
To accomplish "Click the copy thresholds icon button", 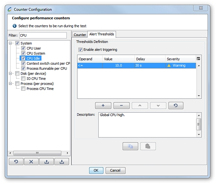I will pos(130,146).
